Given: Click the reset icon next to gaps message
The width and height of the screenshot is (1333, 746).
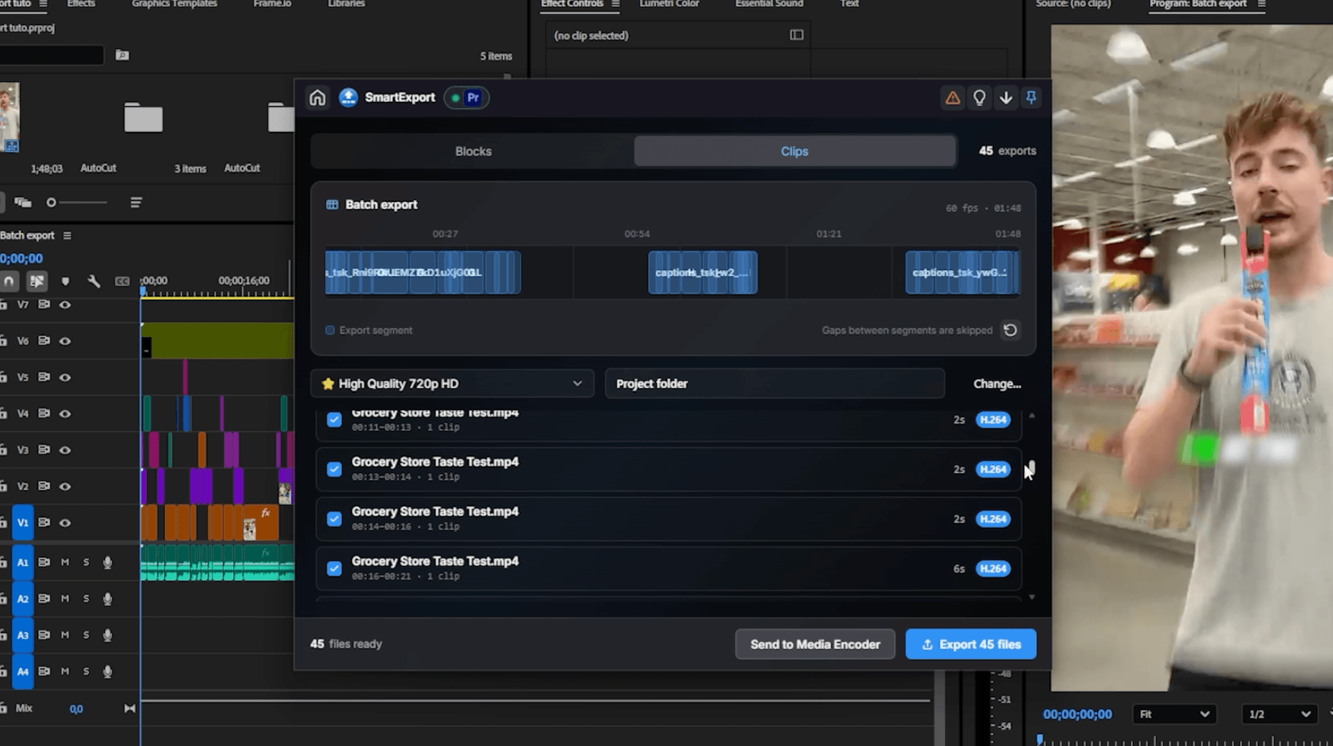Looking at the screenshot, I should click(x=1010, y=330).
